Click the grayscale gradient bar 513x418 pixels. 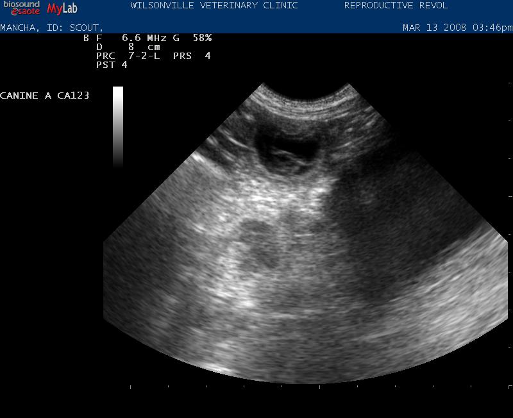[x=118, y=127]
